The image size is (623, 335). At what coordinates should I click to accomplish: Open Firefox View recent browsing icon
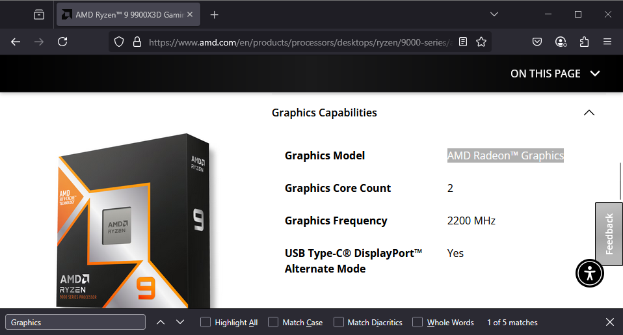pos(39,15)
